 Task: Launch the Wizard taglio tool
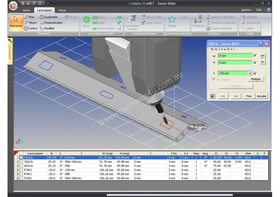[151, 17]
